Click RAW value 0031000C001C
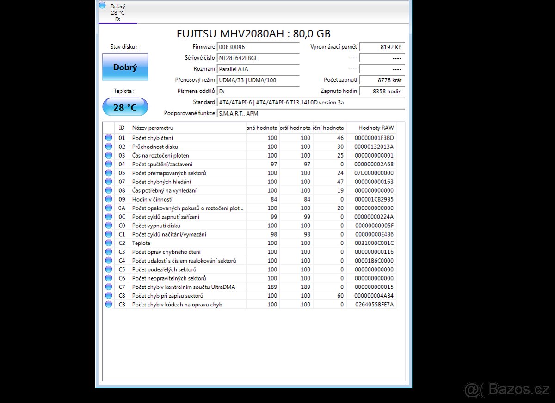Image resolution: width=555 pixels, height=403 pixels. [x=374, y=244]
